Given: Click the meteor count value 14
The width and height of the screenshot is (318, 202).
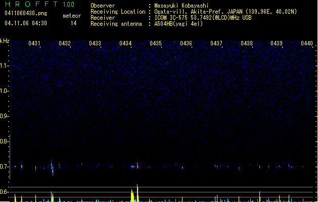Looking at the screenshot, I should coord(74,23).
